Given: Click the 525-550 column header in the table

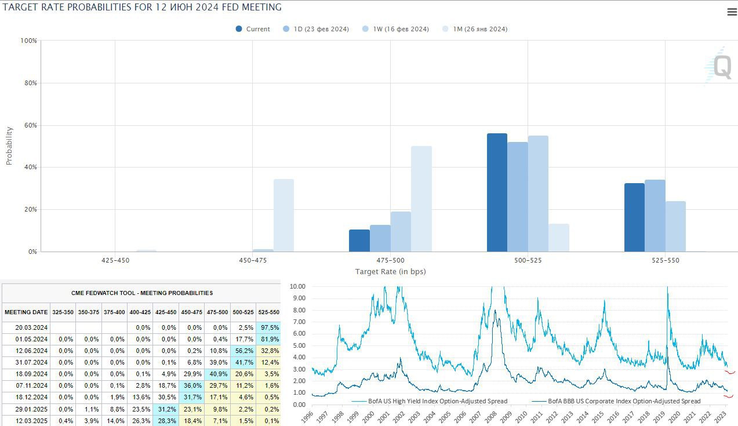Looking at the screenshot, I should pyautogui.click(x=268, y=312).
